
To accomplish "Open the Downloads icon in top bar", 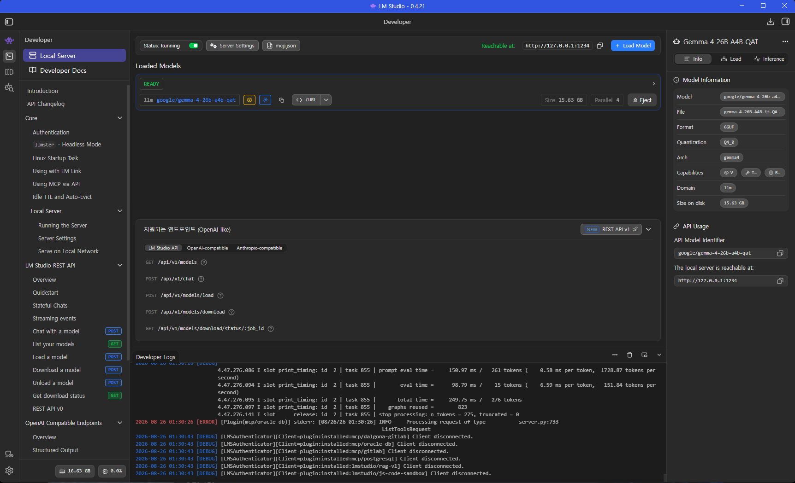I will point(771,22).
